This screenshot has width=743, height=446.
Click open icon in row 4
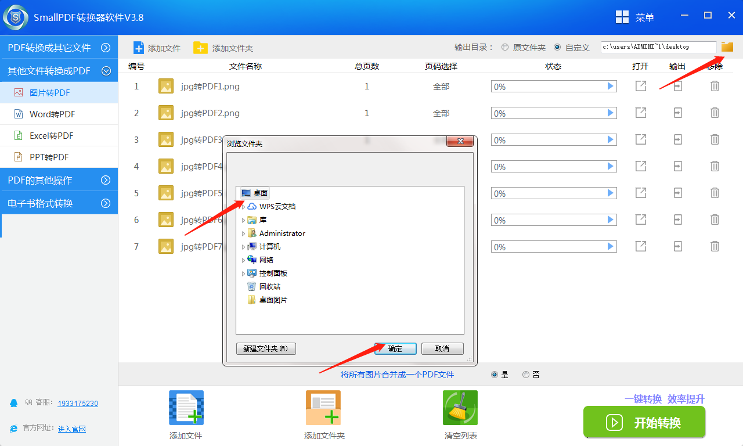pos(641,166)
